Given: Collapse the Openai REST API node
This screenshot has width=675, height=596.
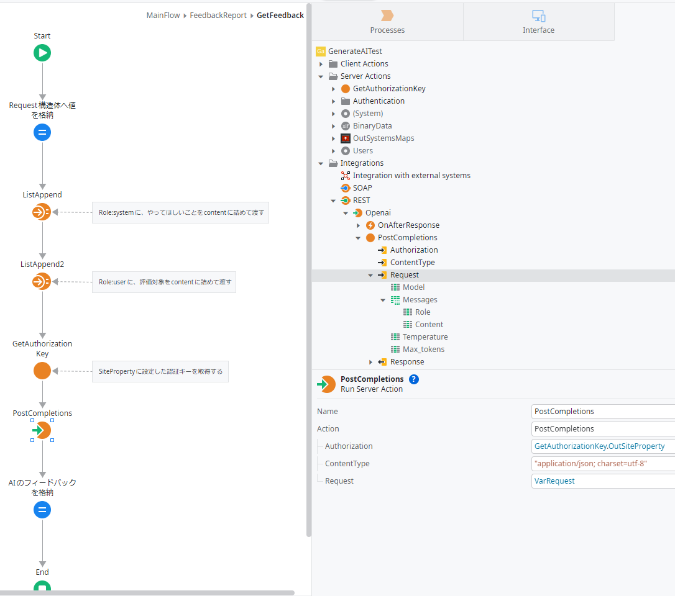Looking at the screenshot, I should click(x=346, y=212).
